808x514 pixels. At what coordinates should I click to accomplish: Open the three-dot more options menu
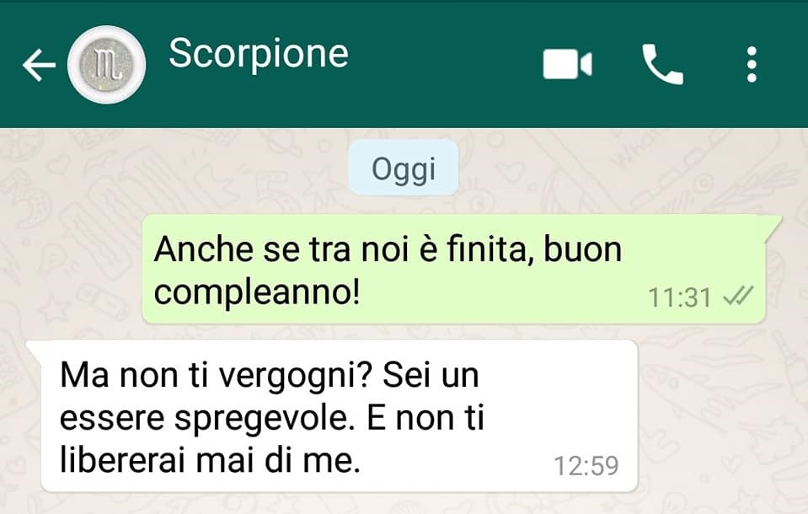(752, 64)
